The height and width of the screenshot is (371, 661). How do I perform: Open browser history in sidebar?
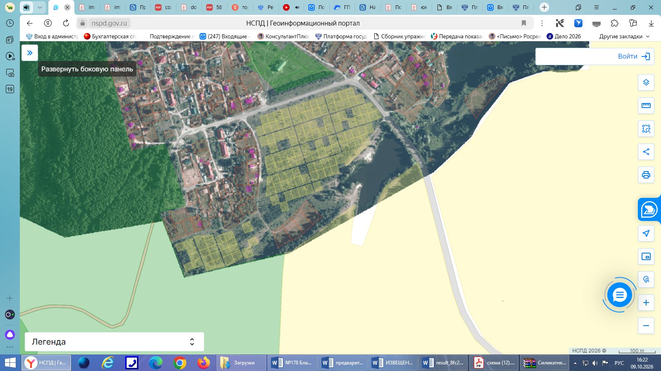[10, 23]
